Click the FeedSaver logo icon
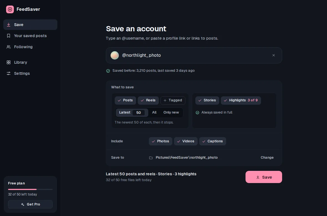The width and height of the screenshot is (327, 216). 10,9
